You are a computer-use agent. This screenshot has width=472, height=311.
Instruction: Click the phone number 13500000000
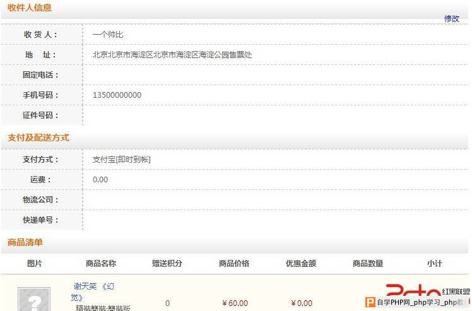click(x=117, y=95)
